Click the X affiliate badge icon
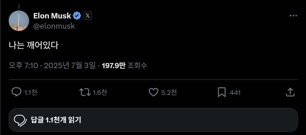Viewport: 306px width, 135px height. (88, 16)
